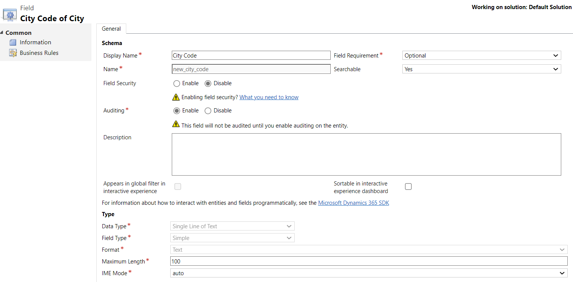This screenshot has width=573, height=282.
Task: Click the warning icon beside auditing notice
Action: pyautogui.click(x=176, y=124)
